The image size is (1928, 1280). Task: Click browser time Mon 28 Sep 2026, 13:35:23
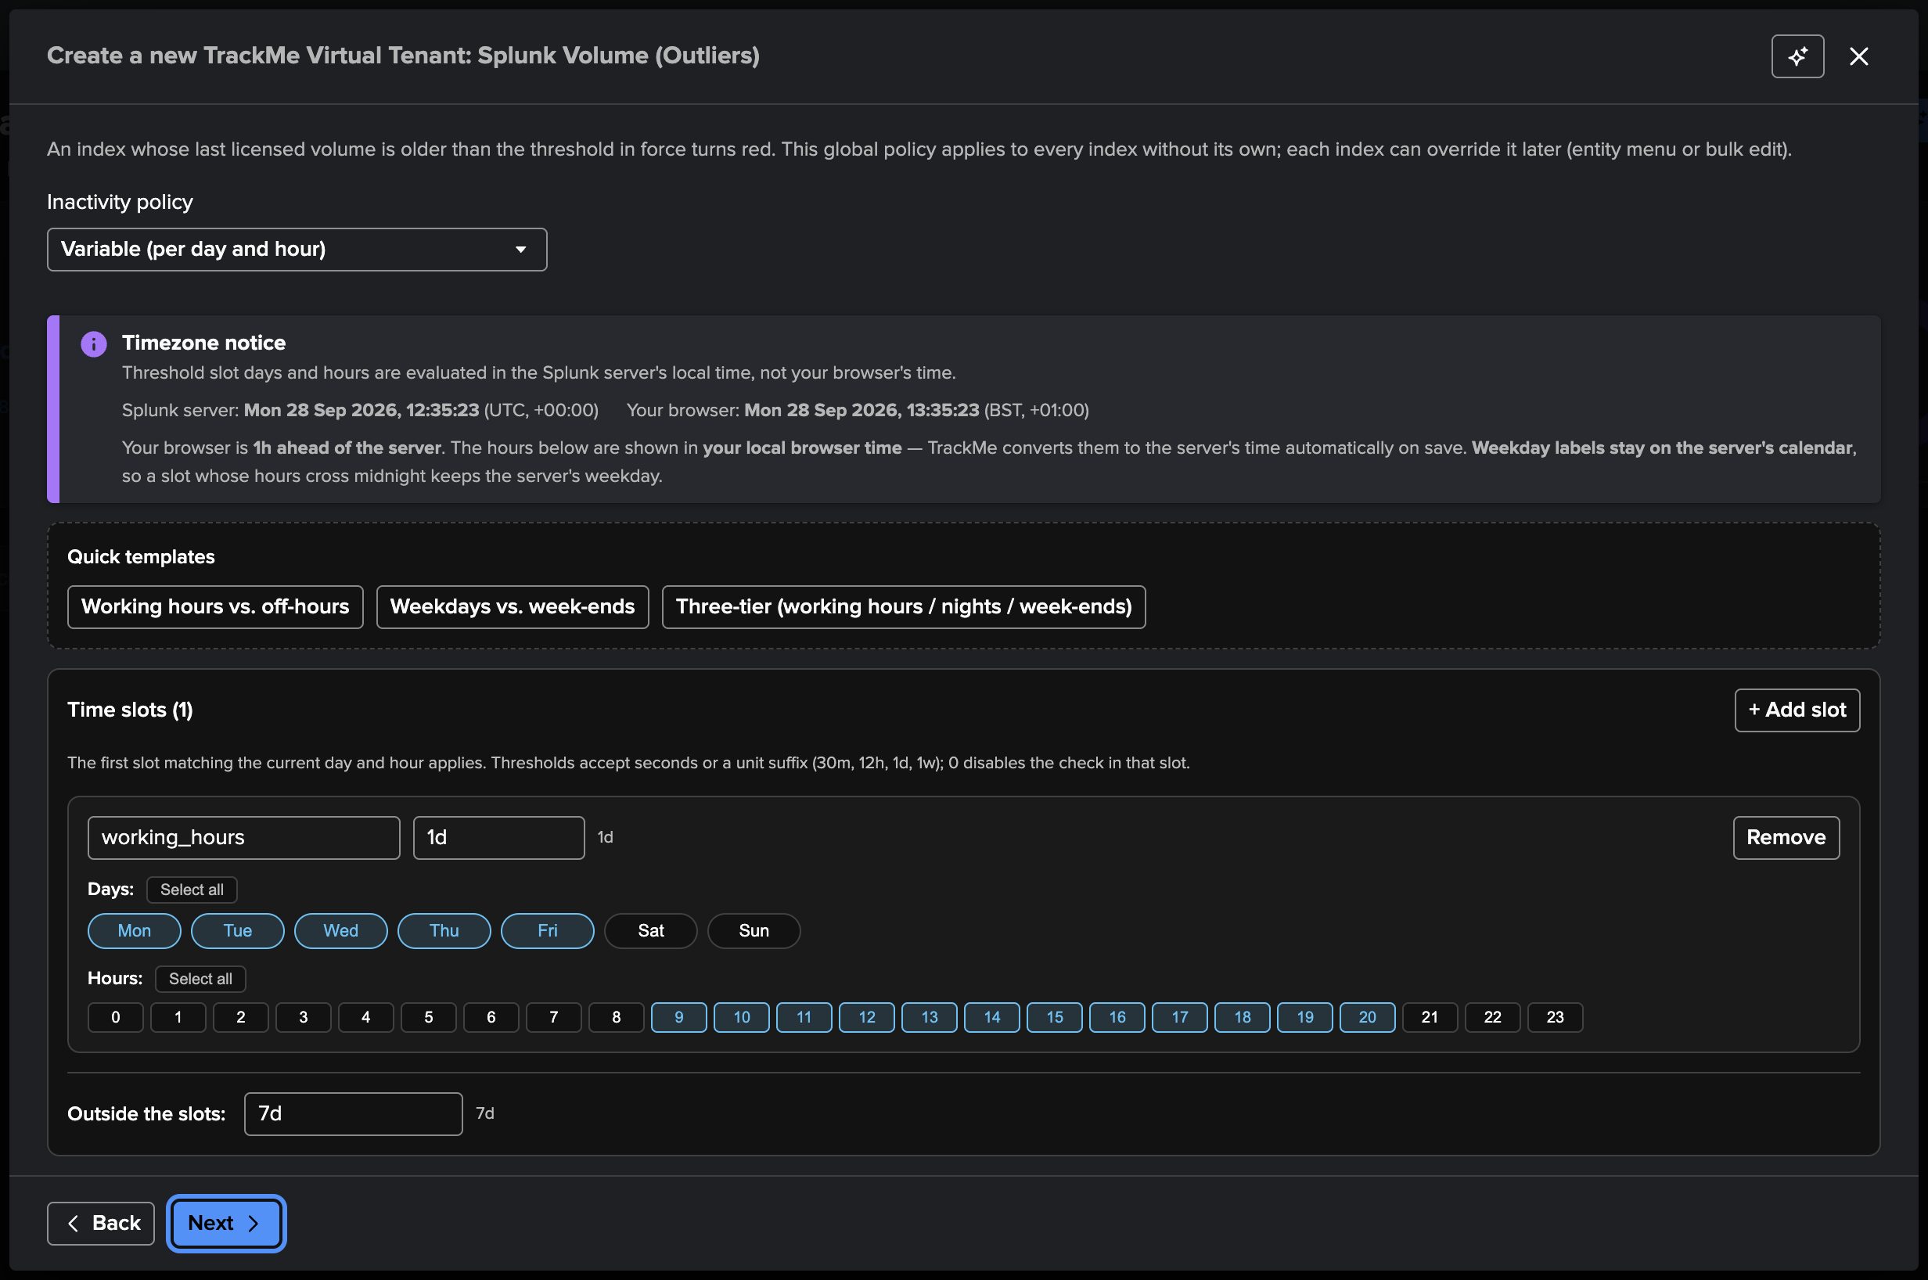coord(862,410)
